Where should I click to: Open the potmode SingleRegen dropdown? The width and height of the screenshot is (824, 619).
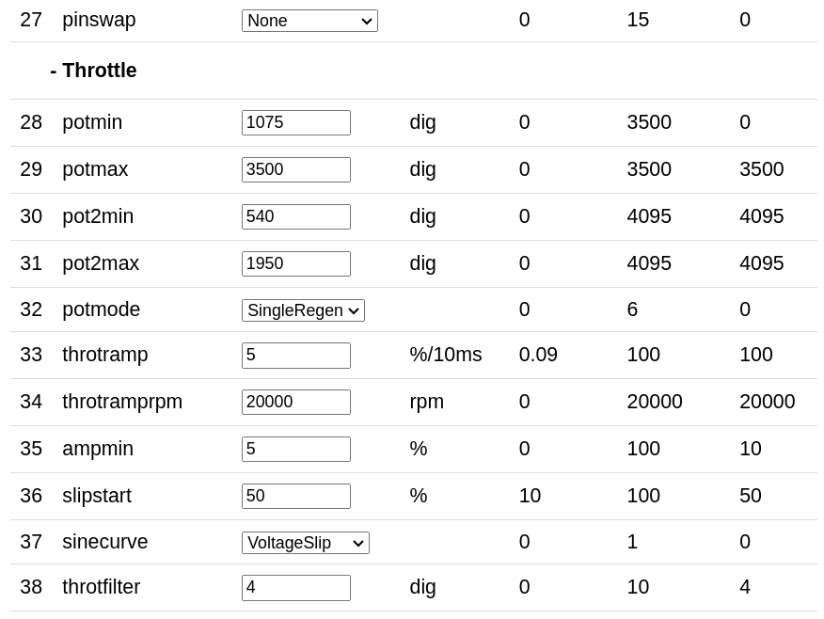pyautogui.click(x=303, y=310)
